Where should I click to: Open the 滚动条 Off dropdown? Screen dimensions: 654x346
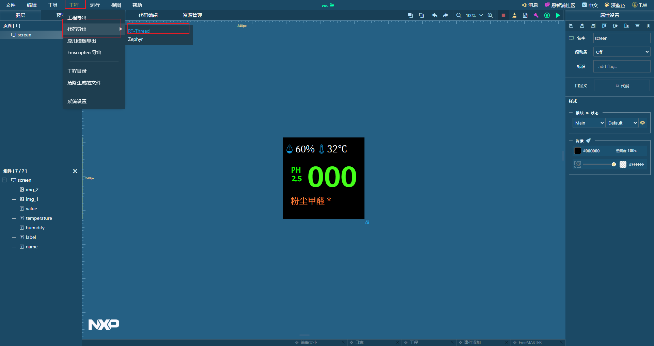[x=621, y=52]
